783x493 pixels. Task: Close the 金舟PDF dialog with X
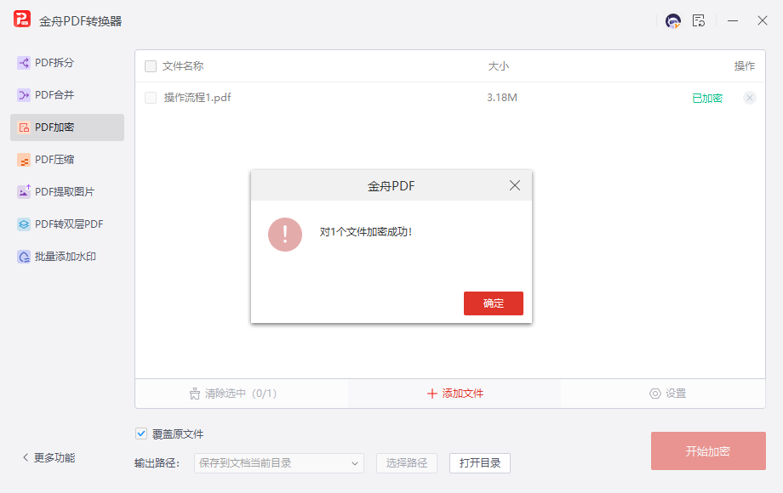(x=515, y=185)
